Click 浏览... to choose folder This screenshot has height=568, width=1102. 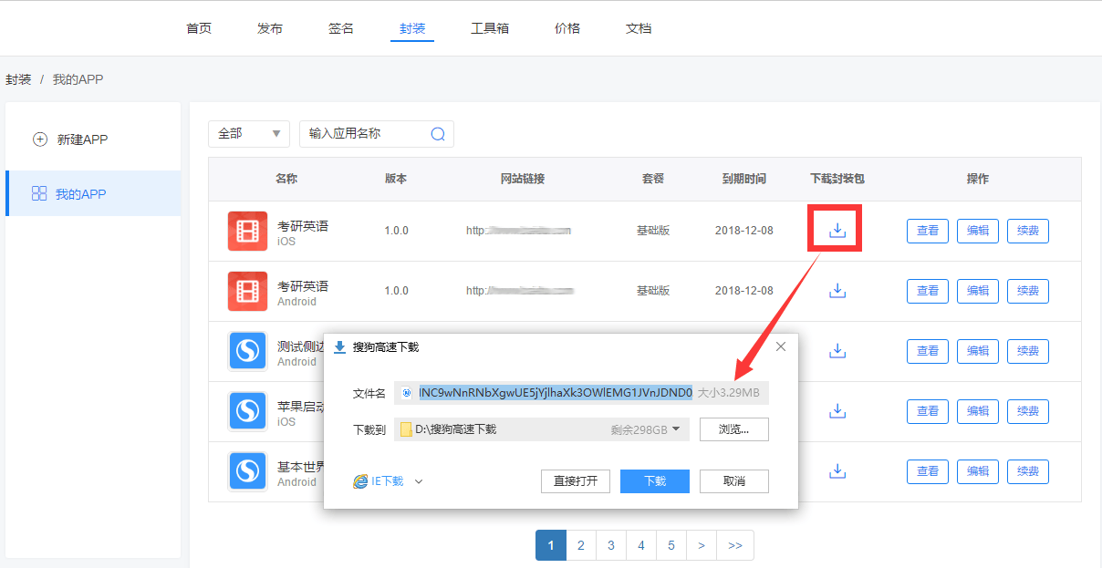point(733,429)
